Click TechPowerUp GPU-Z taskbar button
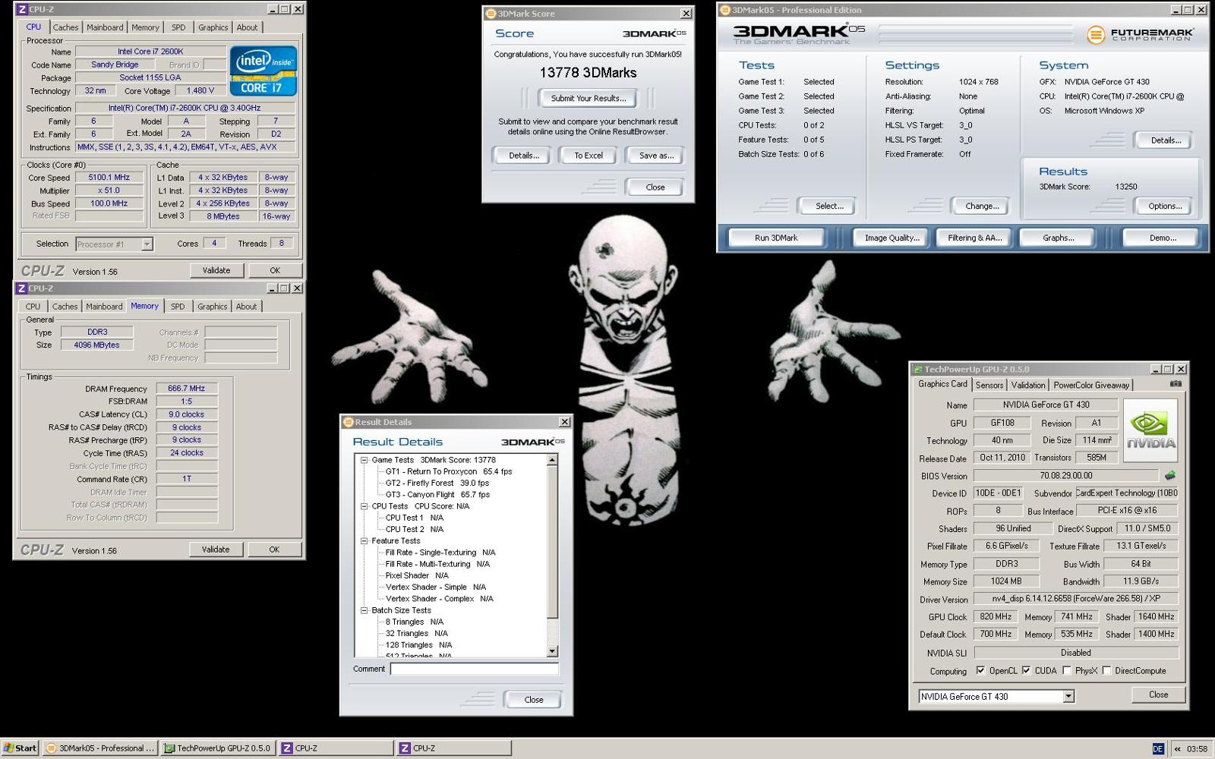This screenshot has width=1215, height=759. (218, 748)
